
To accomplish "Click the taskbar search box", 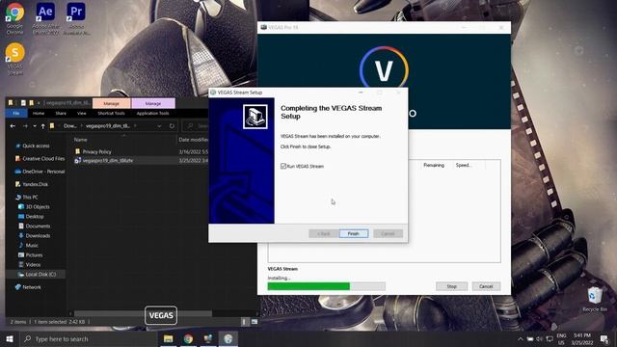I will coord(88,338).
